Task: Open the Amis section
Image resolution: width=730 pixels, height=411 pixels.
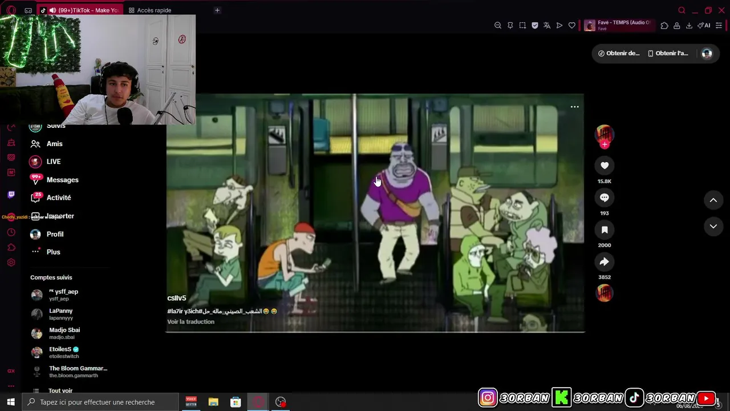Action: [x=47, y=144]
